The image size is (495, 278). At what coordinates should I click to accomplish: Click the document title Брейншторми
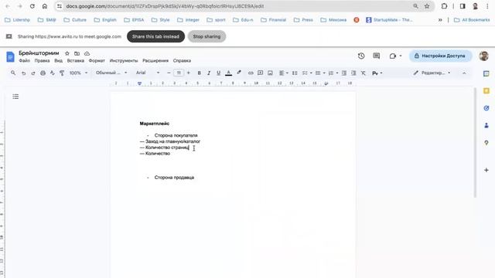(x=39, y=53)
